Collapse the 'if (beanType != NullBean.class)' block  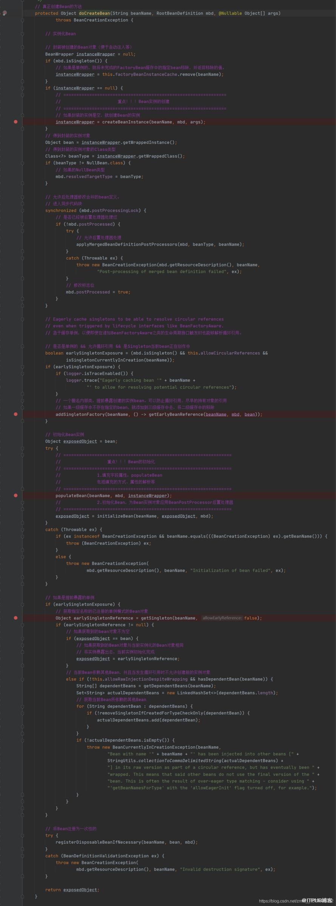point(22,163)
